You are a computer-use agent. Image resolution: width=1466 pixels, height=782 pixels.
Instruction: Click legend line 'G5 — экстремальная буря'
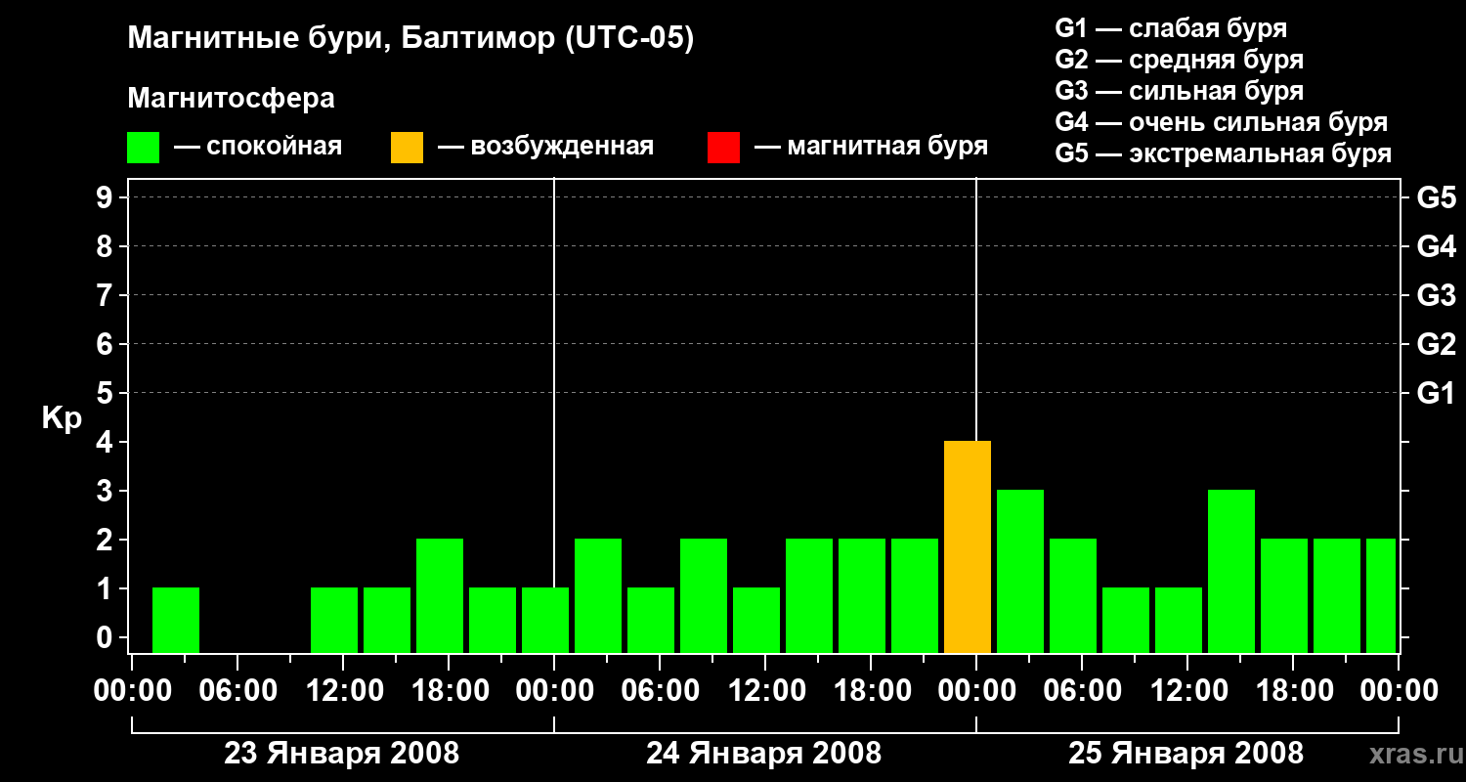coord(1224,153)
